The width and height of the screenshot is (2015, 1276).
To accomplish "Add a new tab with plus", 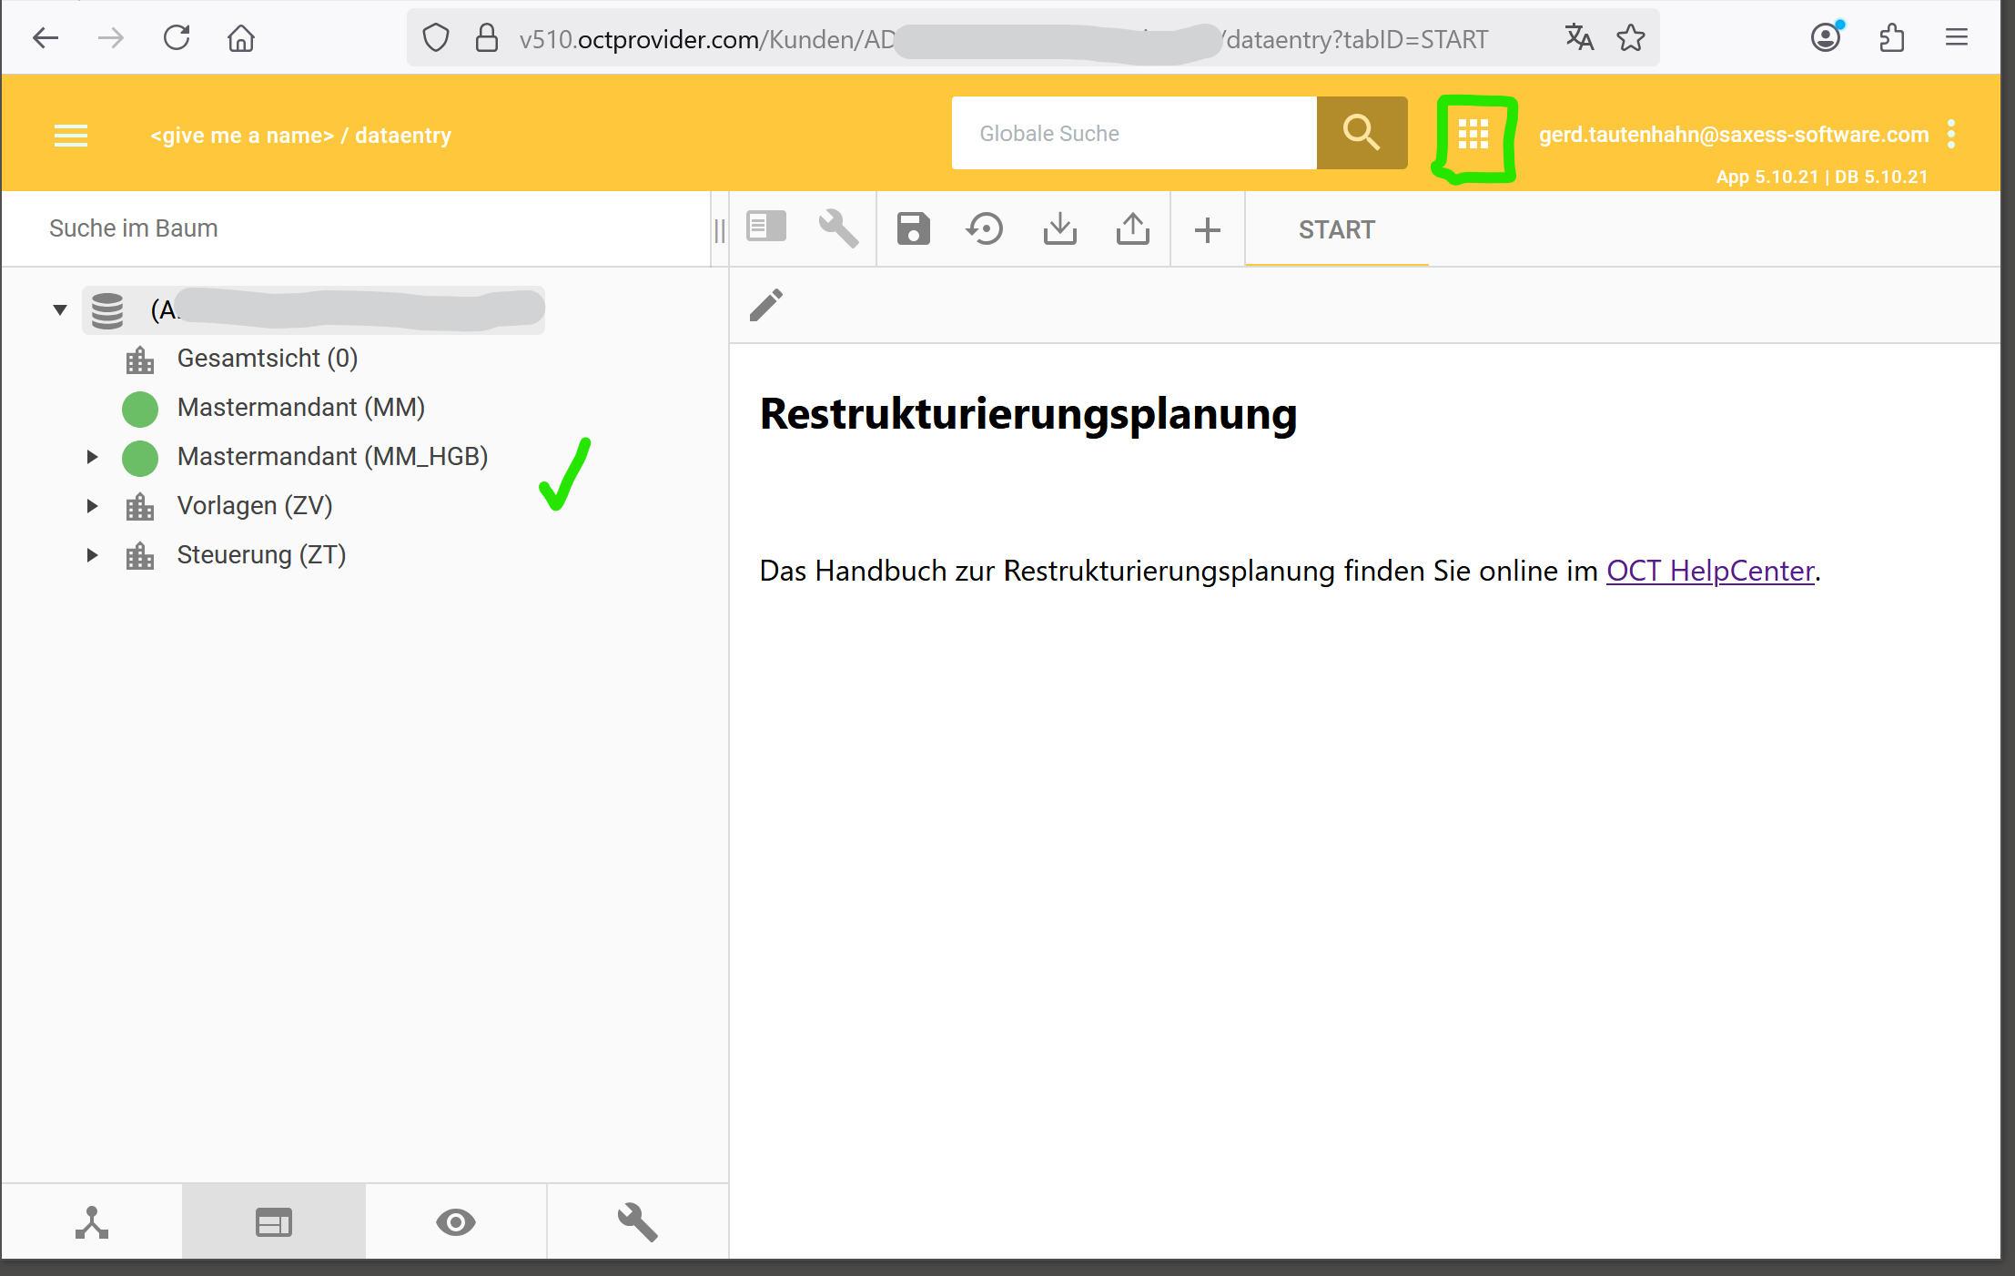I will click(1207, 229).
